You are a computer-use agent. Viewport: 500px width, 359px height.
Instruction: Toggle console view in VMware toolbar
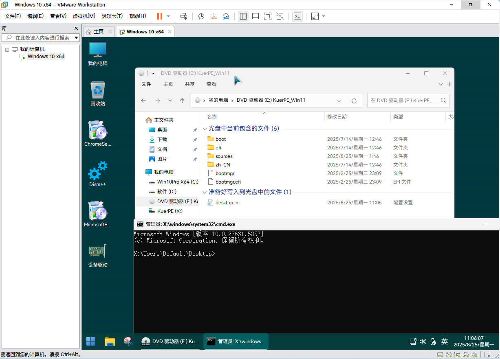[x=297, y=16]
